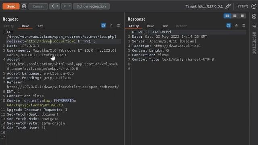
Task: Open help via the question mark icon
Action: click(254, 6)
